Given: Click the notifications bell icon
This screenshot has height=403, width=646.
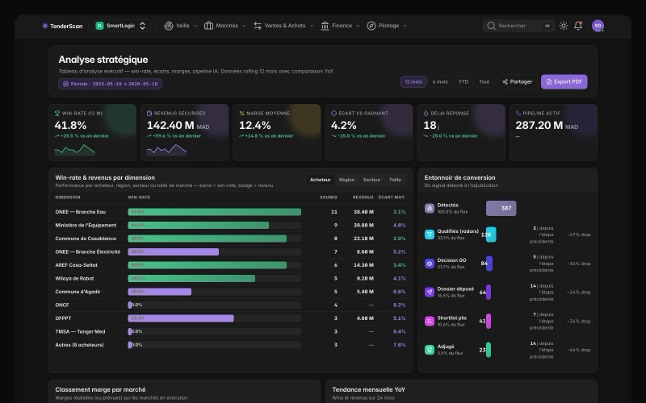Looking at the screenshot, I should pos(578,26).
